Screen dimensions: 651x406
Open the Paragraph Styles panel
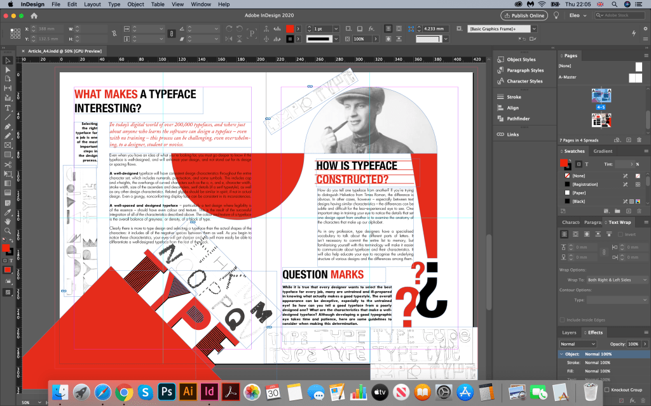click(525, 70)
